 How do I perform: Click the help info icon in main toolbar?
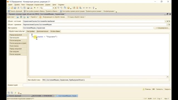coord(68,8)
